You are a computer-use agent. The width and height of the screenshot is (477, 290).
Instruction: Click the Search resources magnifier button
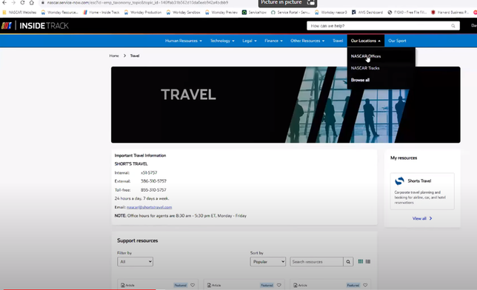click(x=348, y=261)
